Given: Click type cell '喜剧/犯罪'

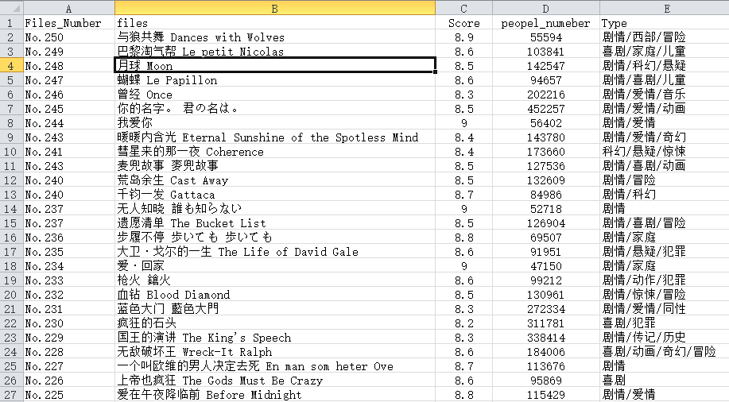Looking at the screenshot, I should coord(665,323).
